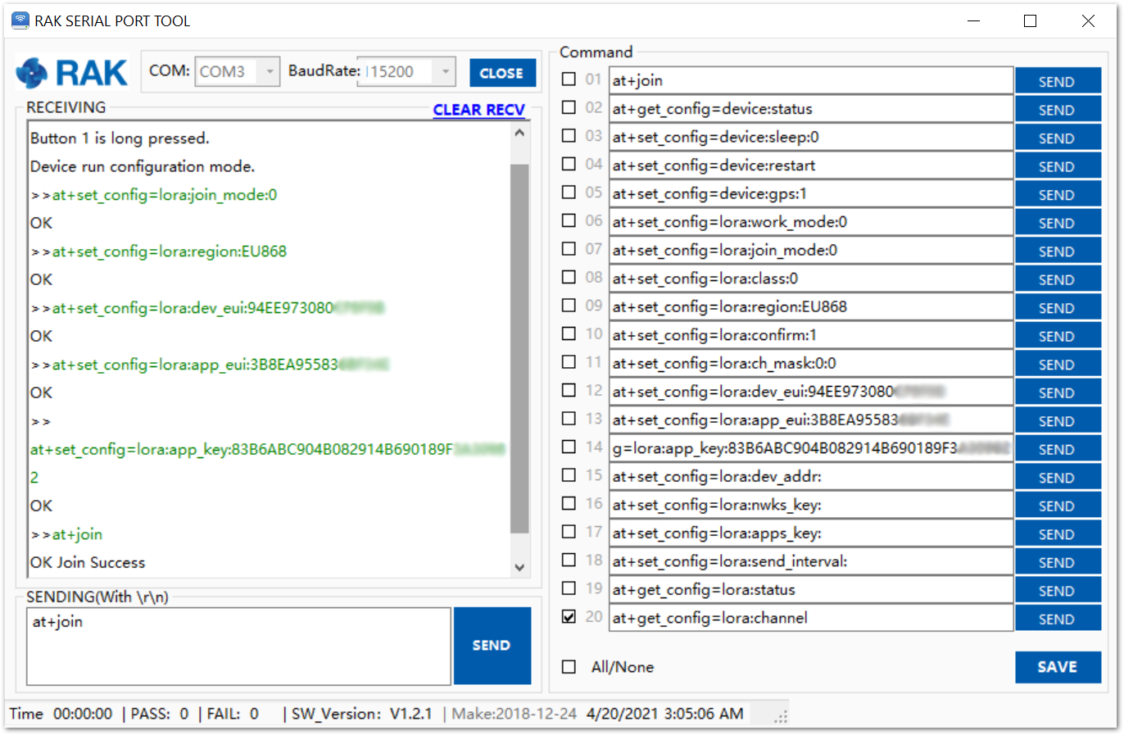Click the receiving log scrollbar thumb
The image size is (1124, 735).
point(519,348)
